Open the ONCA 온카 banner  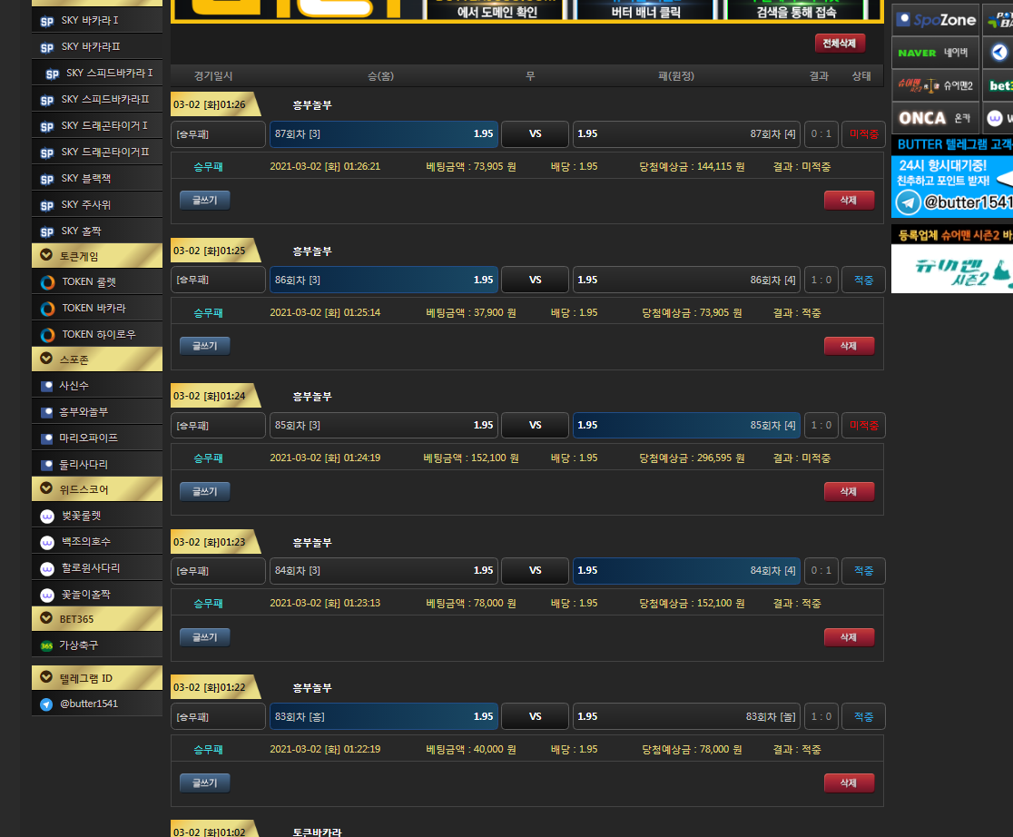tap(935, 118)
